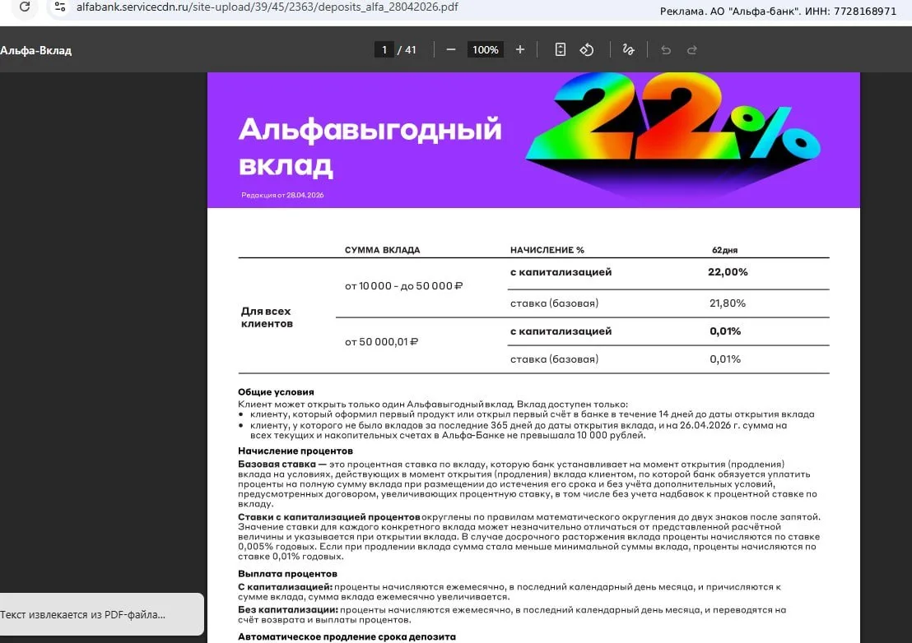Click the Начисление процентов heading
Viewport: 912px width, 643px height.
coord(295,451)
